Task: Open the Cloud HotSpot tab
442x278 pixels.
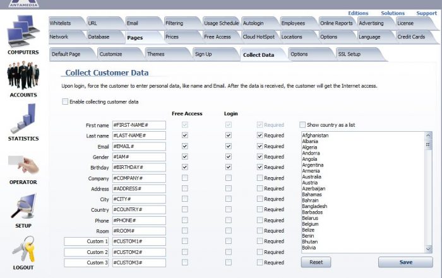Action: point(258,37)
